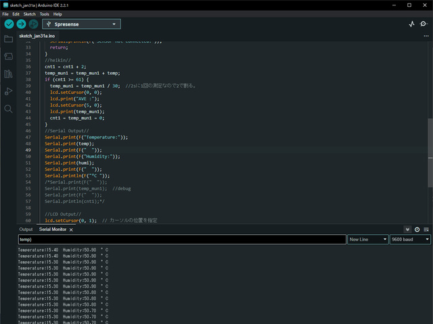Open the Boards Manager sidebar icon
This screenshot has height=324, width=433.
click(x=8, y=57)
